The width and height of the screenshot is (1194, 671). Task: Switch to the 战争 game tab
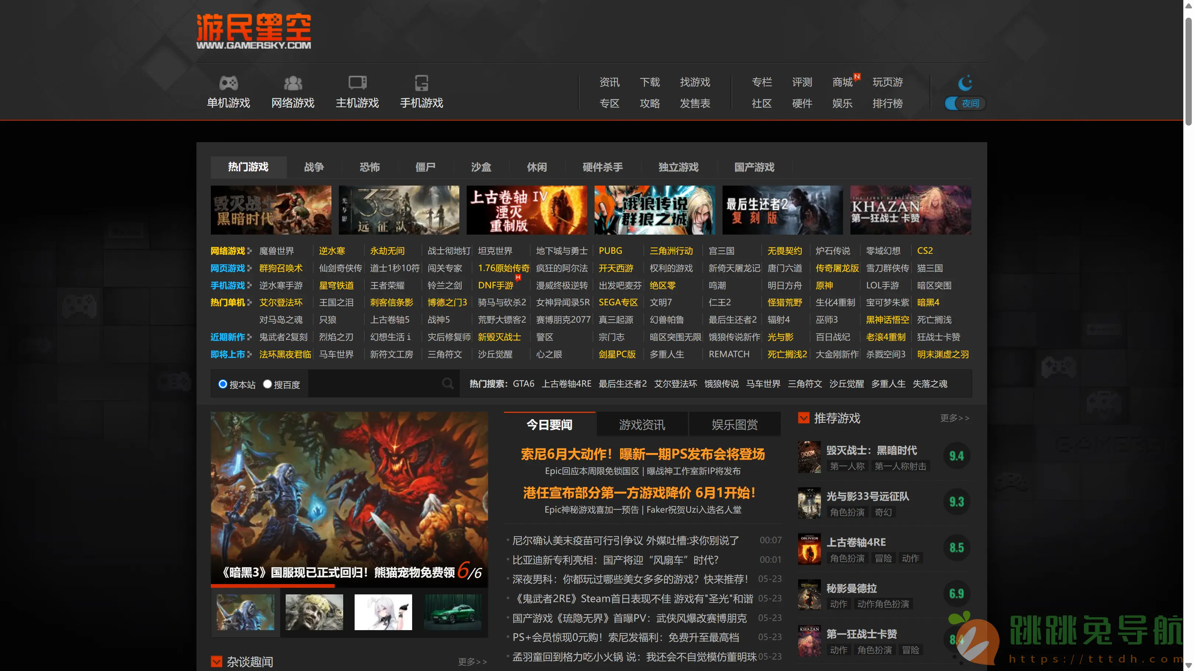[314, 167]
